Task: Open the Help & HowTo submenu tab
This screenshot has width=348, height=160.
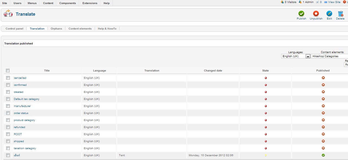Action: click(107, 28)
